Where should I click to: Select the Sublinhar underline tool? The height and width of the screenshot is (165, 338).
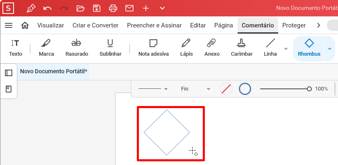110,48
